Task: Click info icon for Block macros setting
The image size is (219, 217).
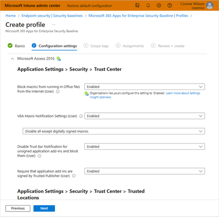Action: click(58, 92)
